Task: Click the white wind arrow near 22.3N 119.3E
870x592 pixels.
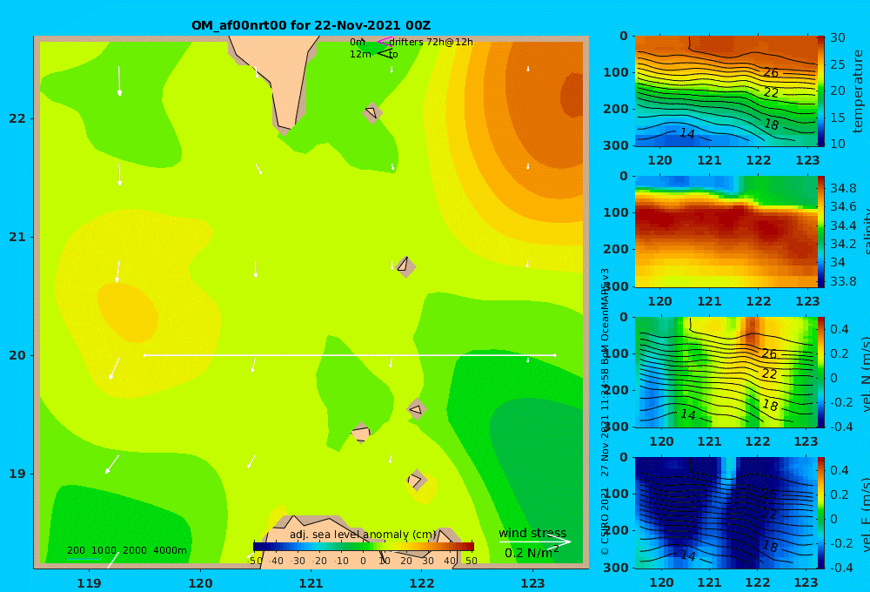Action: [119, 81]
